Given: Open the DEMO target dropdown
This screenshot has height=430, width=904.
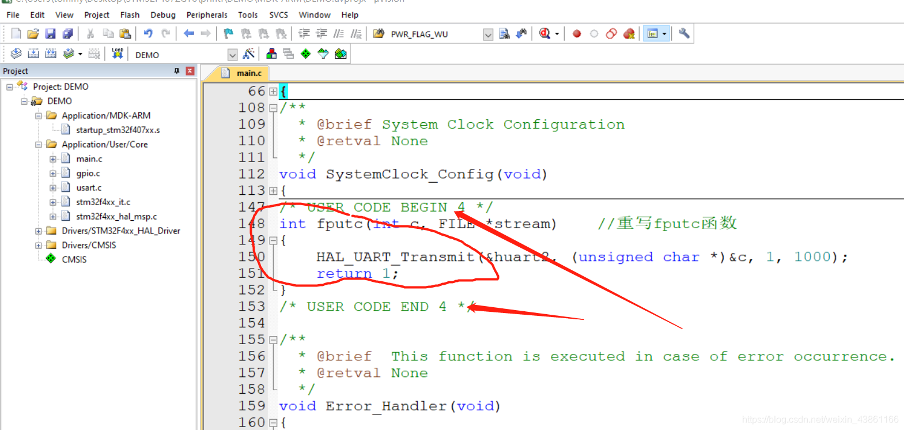Looking at the screenshot, I should (x=232, y=55).
